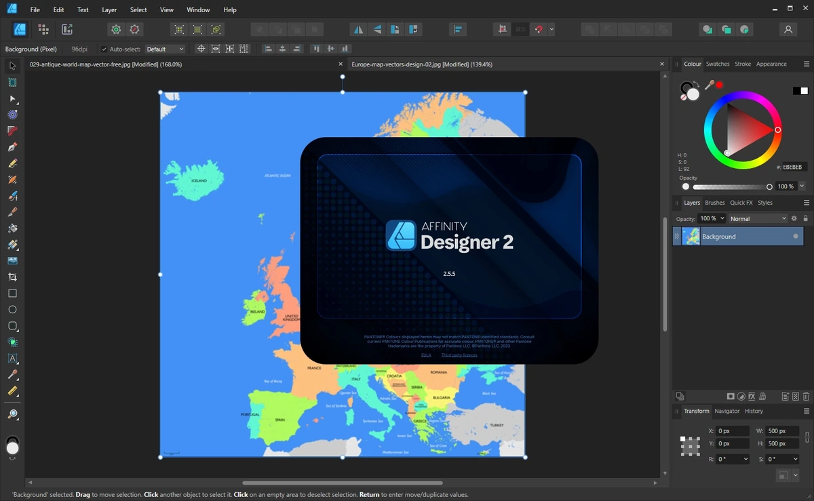Viewport: 814px width, 501px height.
Task: Click the Alignment toolbar icon
Action: [458, 29]
